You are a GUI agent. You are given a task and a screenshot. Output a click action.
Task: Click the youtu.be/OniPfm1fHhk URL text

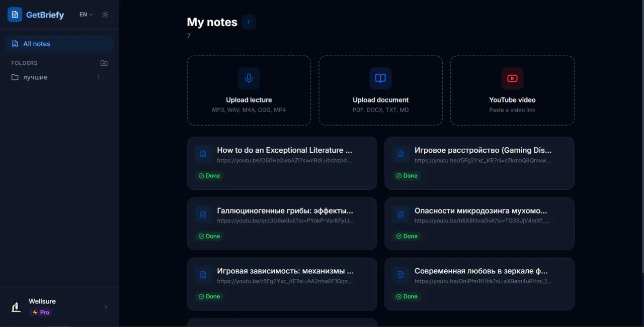click(483, 281)
